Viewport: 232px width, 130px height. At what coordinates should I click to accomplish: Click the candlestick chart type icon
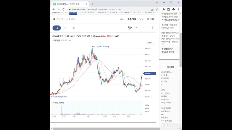(x=130, y=28)
